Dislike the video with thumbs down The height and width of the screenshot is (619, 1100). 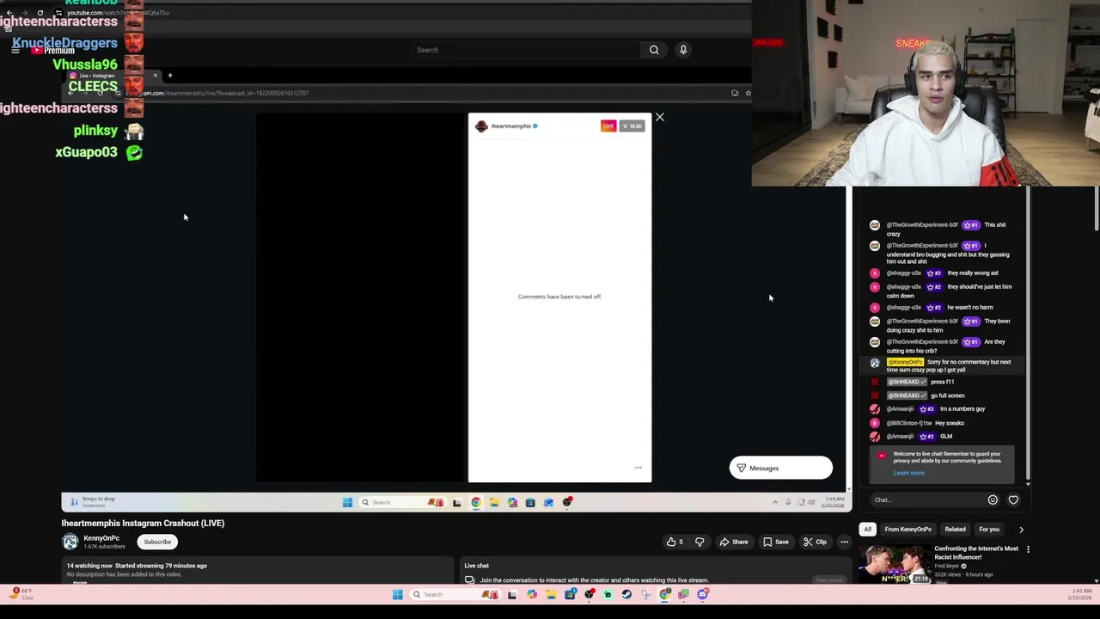pos(700,542)
